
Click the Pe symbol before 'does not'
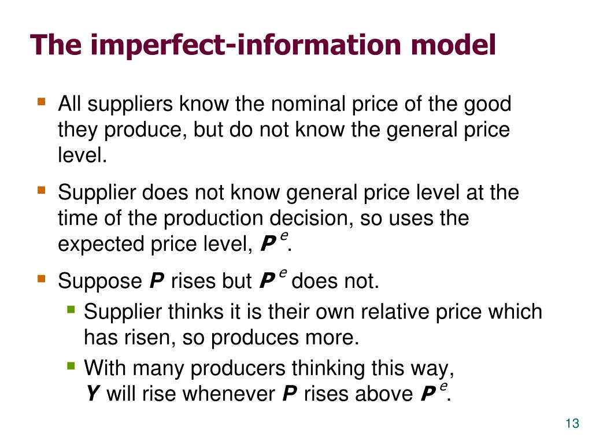pyautogui.click(x=273, y=279)
